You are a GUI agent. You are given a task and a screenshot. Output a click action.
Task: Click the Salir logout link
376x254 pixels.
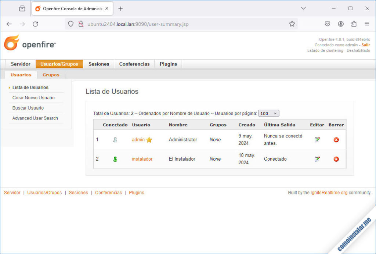(x=366, y=45)
